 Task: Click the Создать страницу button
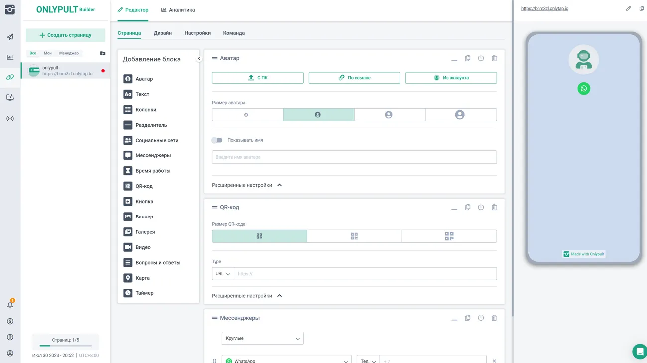pyautogui.click(x=65, y=35)
